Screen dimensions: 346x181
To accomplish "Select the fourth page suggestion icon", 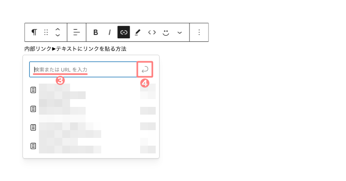I will (x=33, y=146).
